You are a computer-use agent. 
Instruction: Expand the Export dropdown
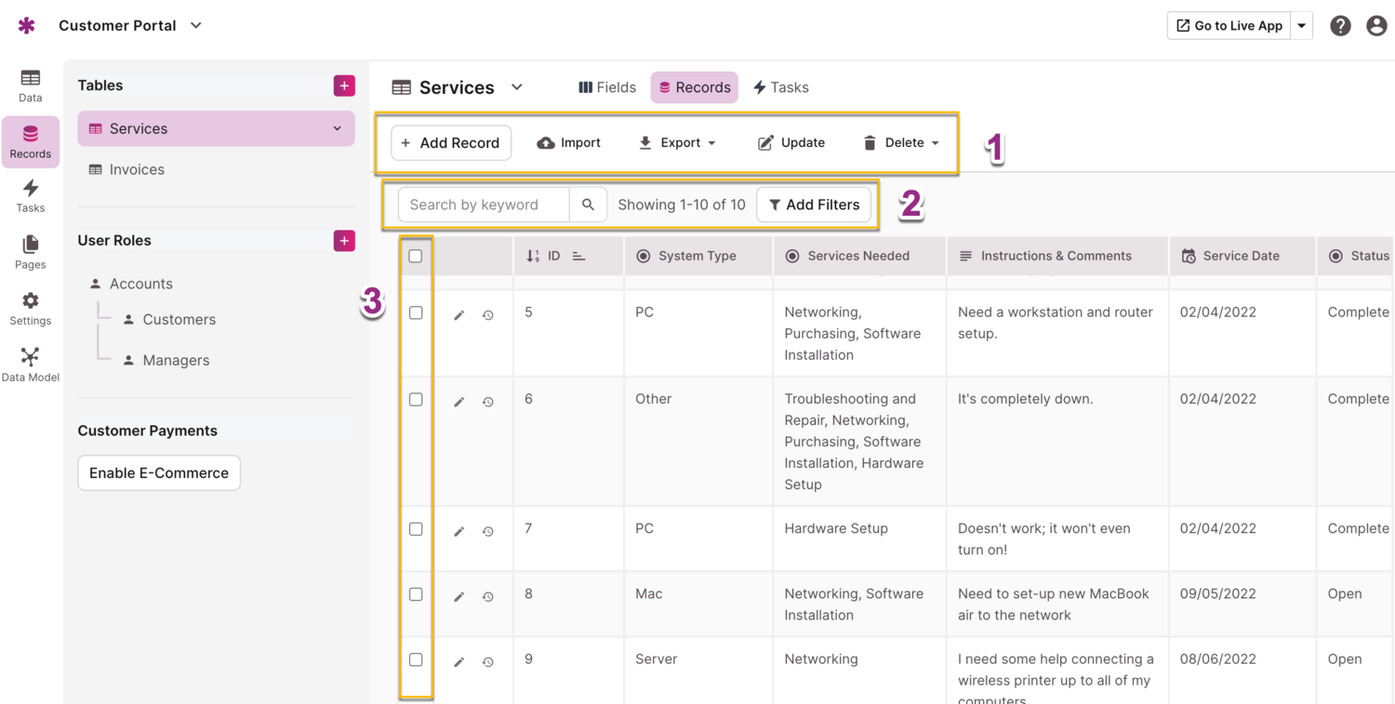click(x=677, y=143)
